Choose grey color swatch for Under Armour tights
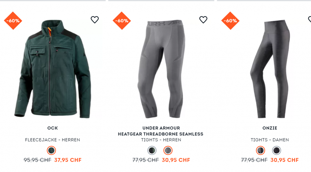311x172 pixels. (168, 151)
